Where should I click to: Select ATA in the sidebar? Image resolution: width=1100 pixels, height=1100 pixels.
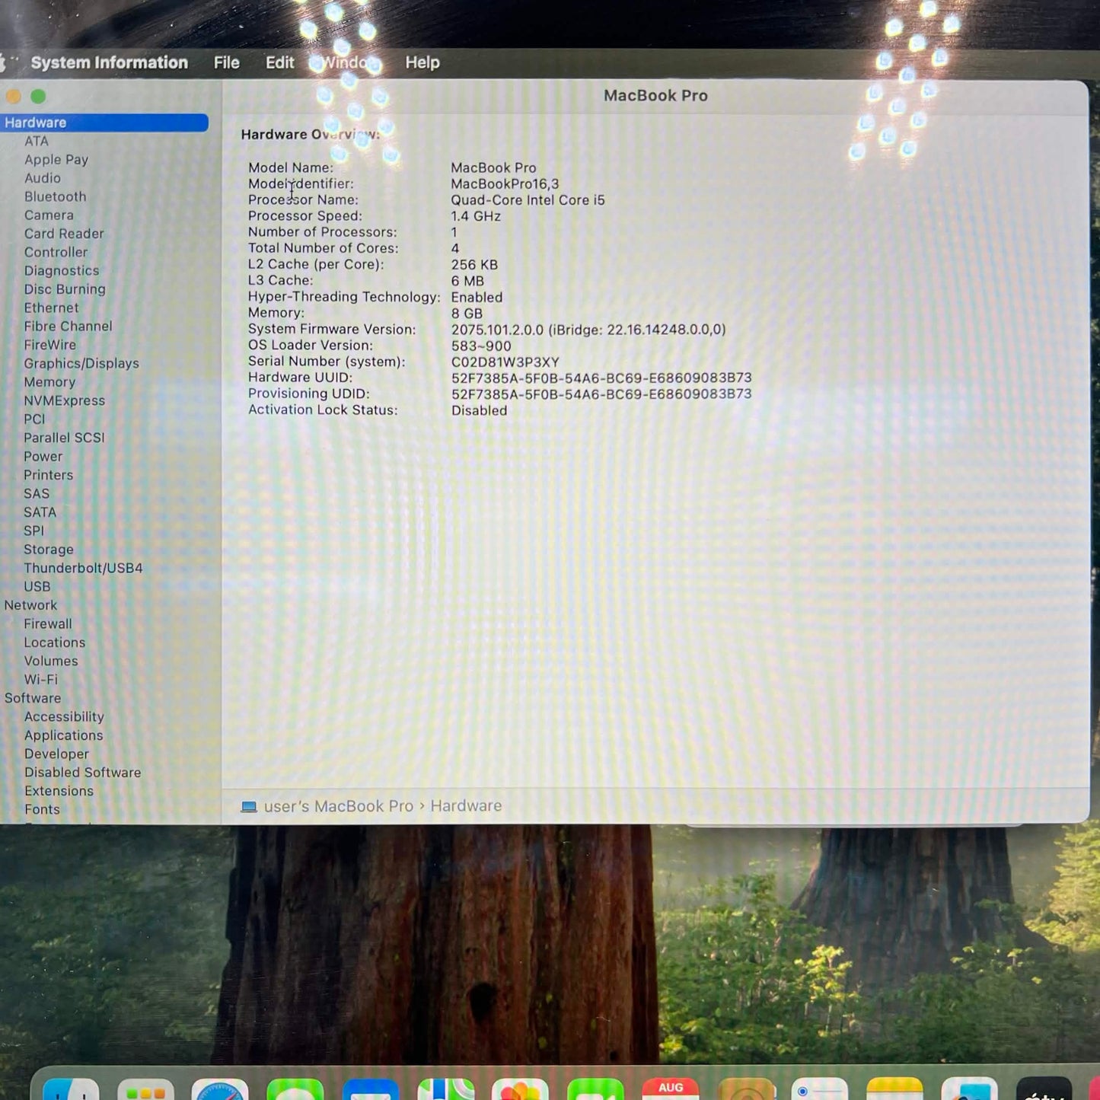(36, 141)
